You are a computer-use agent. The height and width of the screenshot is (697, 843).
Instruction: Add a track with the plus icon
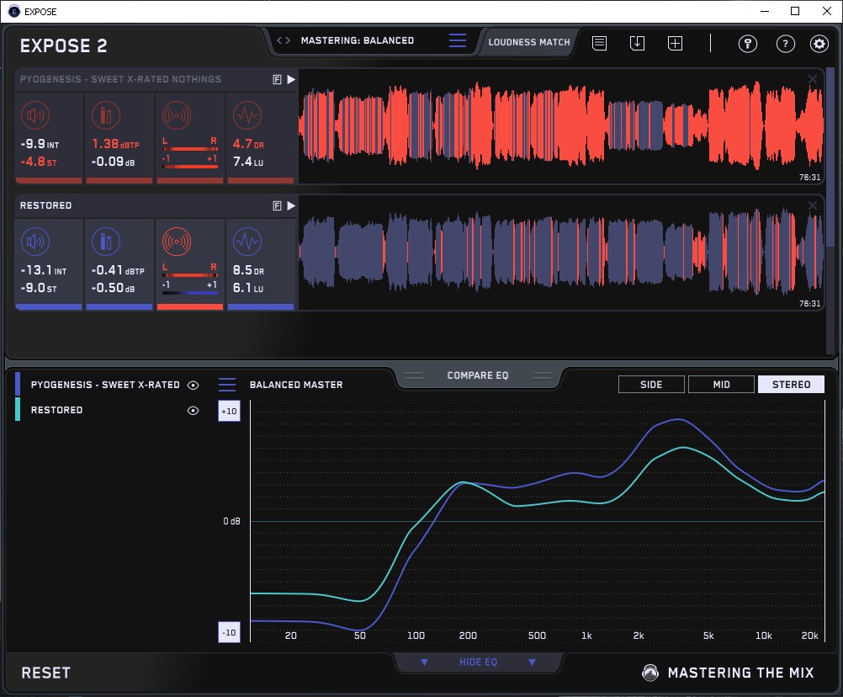675,43
